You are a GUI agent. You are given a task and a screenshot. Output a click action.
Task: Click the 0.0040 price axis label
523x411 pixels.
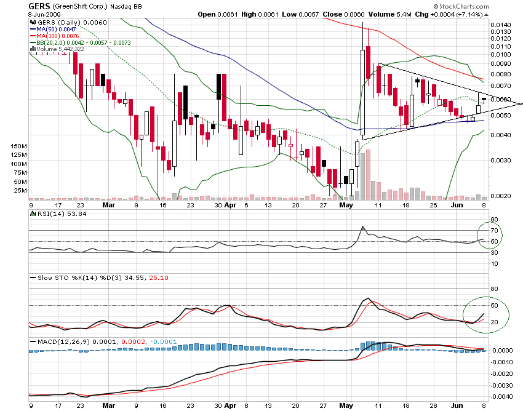[501, 135]
